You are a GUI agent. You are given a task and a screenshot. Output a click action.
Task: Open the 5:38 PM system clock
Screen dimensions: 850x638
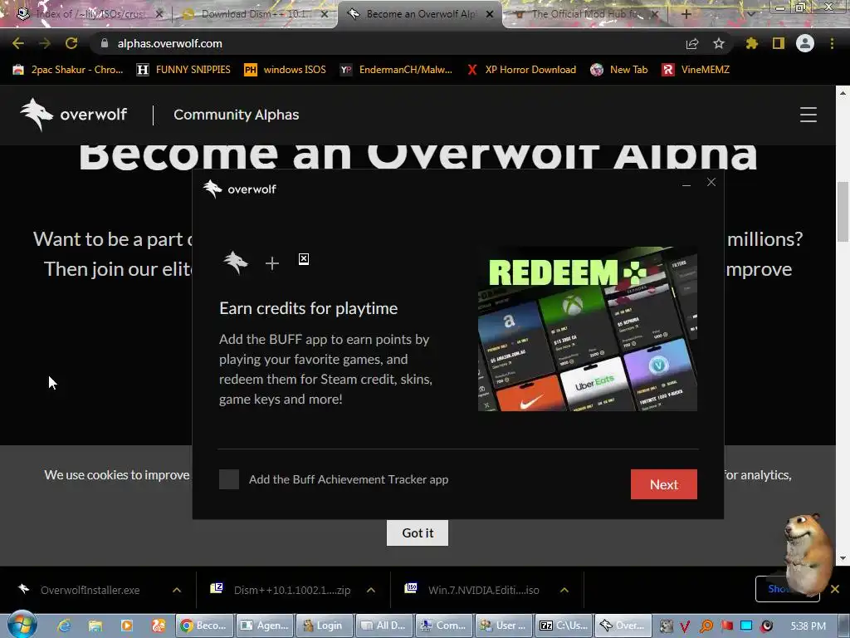(808, 626)
